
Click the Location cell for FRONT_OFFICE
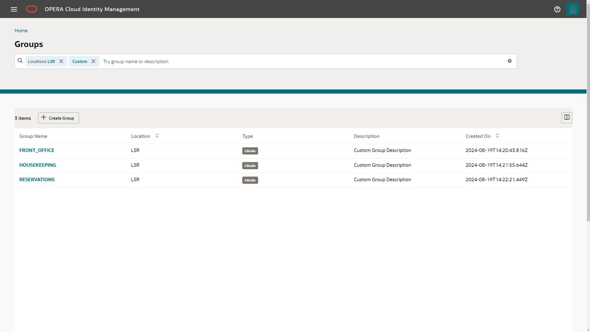[135, 150]
